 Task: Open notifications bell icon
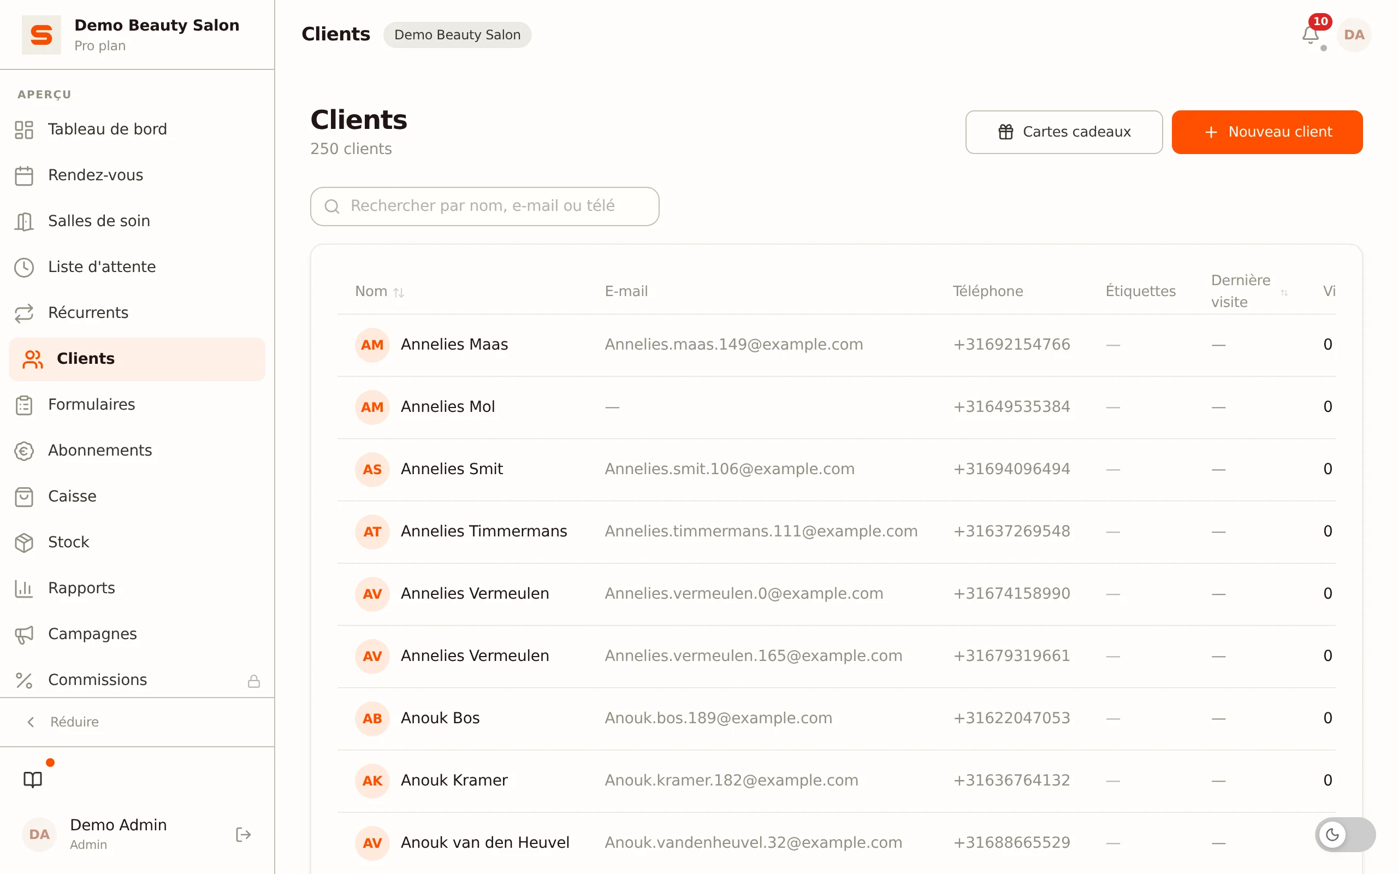click(1310, 36)
